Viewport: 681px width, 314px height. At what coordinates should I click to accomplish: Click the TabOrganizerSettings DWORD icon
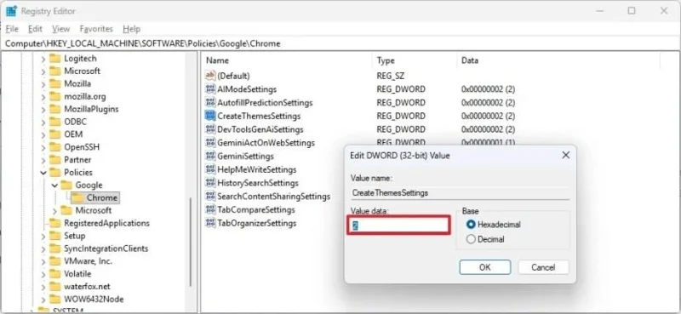(210, 223)
